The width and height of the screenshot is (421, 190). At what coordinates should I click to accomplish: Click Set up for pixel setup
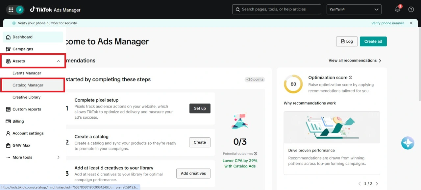(200, 108)
